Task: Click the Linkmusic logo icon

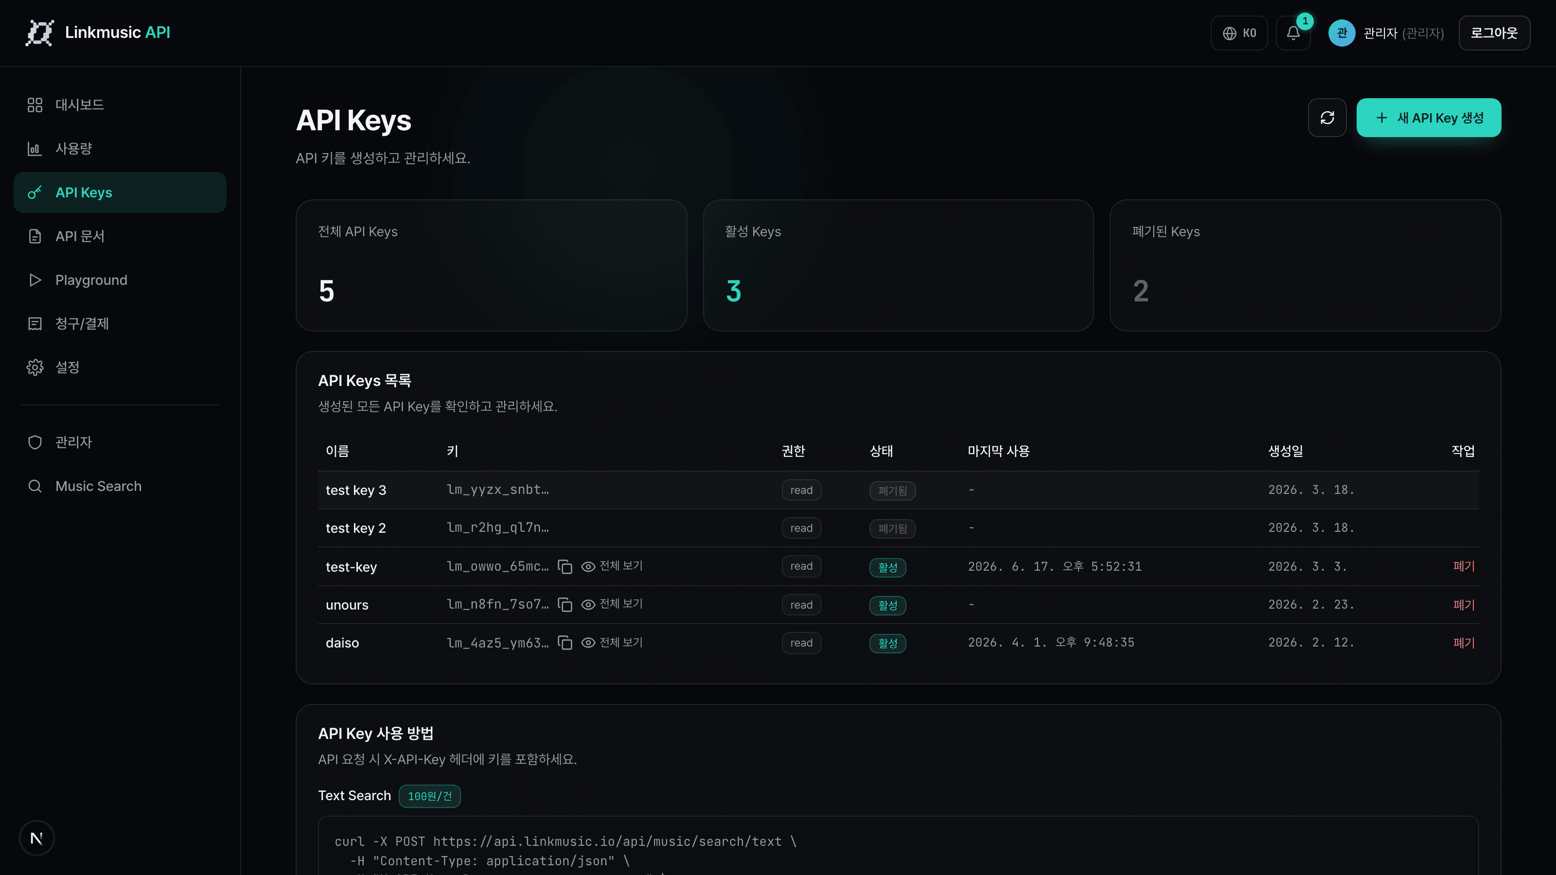Action: 39,33
